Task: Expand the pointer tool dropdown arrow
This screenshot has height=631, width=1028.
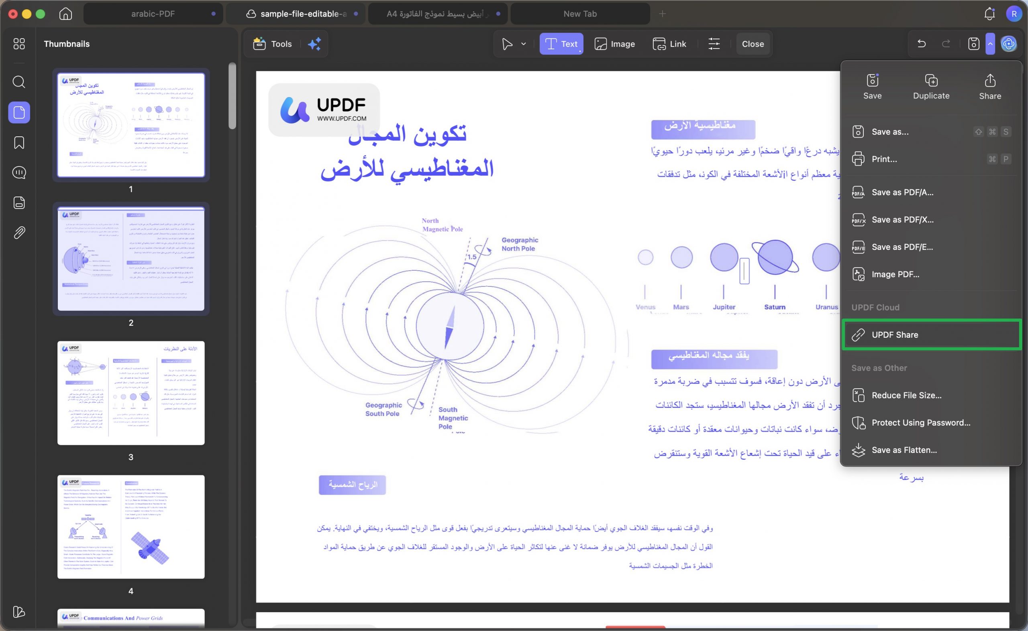Action: pos(523,44)
